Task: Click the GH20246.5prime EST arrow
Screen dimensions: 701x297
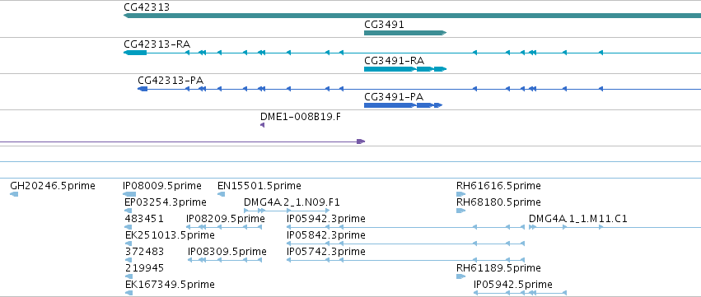Action: pyautogui.click(x=14, y=194)
